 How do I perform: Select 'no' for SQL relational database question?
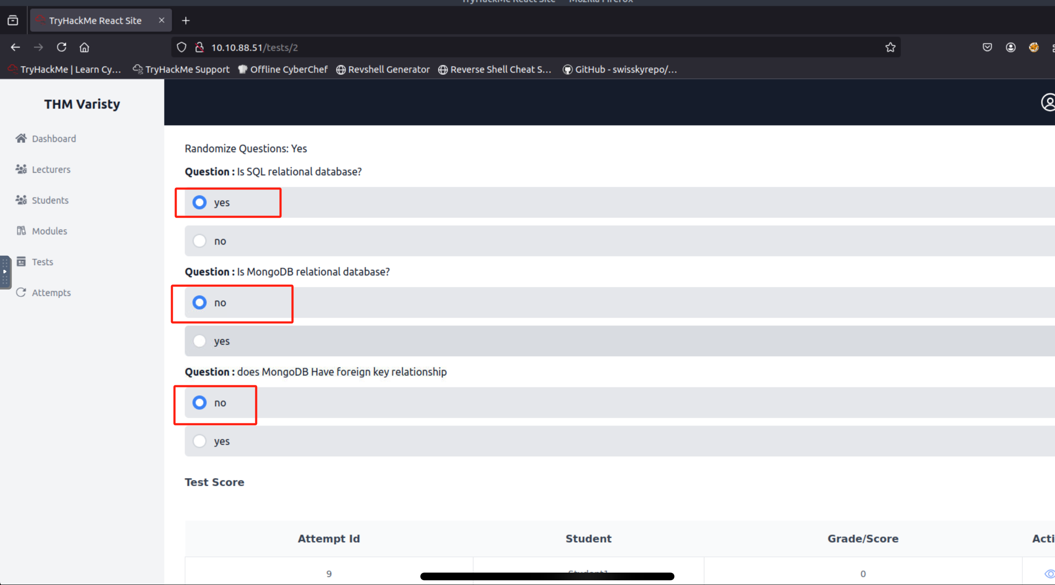199,241
